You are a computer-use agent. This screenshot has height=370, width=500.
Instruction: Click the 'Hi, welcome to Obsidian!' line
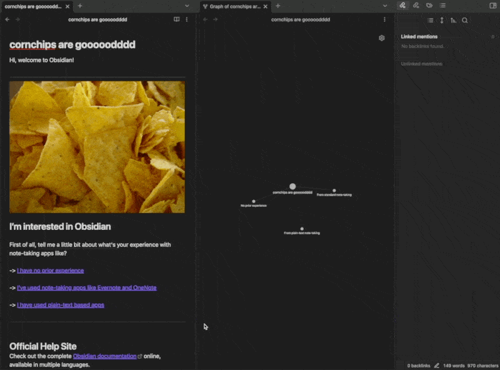pos(41,60)
